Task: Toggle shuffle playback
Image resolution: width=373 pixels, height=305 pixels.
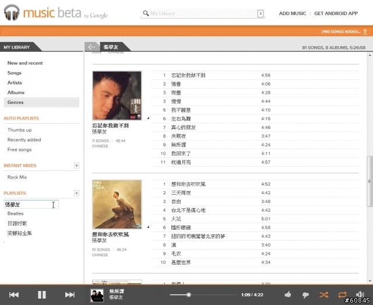Action: point(324,295)
